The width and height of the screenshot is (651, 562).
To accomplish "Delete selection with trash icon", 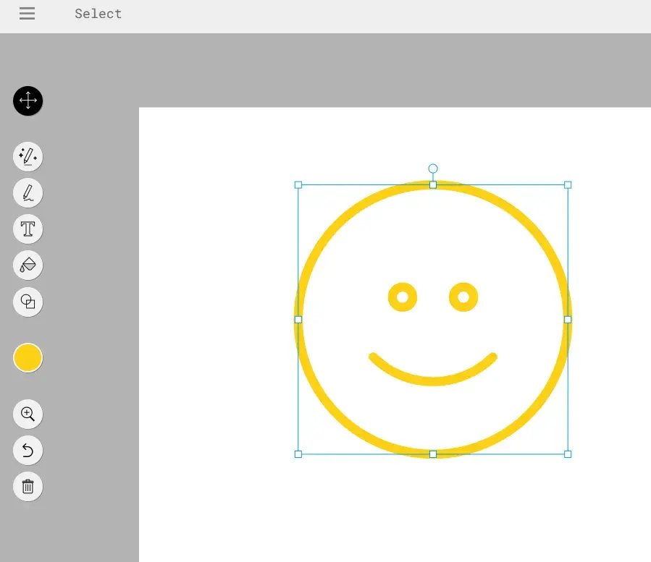I will point(28,486).
